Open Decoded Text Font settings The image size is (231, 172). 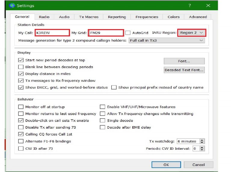click(x=184, y=70)
